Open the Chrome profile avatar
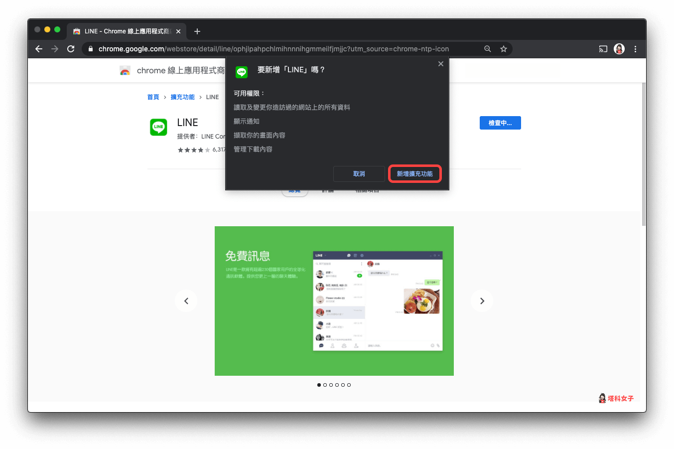This screenshot has width=674, height=449. [x=619, y=49]
